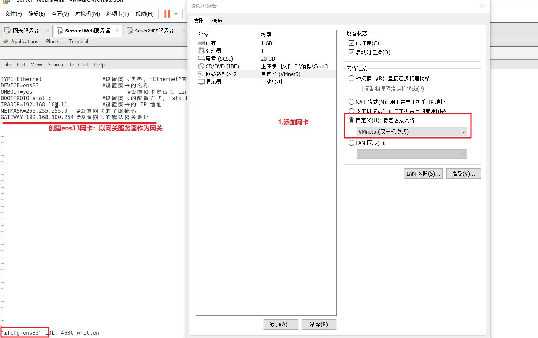Select 自定义(U) 特定虚拟网络 radio button
Viewport: 538px width, 338px height.
(x=351, y=120)
